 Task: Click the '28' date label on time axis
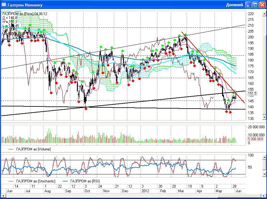click(234, 186)
